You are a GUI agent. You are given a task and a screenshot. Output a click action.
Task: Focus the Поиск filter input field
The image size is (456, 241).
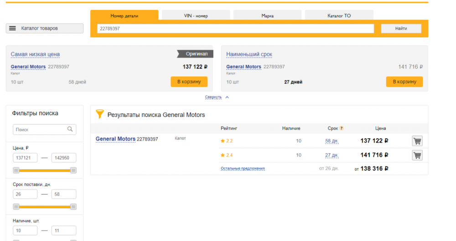click(x=45, y=129)
